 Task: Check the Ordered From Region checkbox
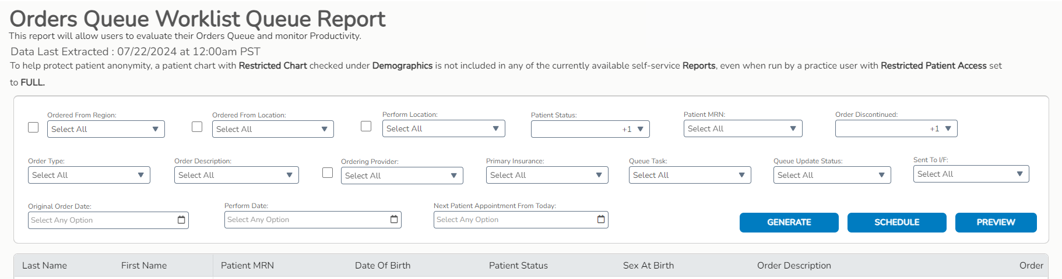33,127
